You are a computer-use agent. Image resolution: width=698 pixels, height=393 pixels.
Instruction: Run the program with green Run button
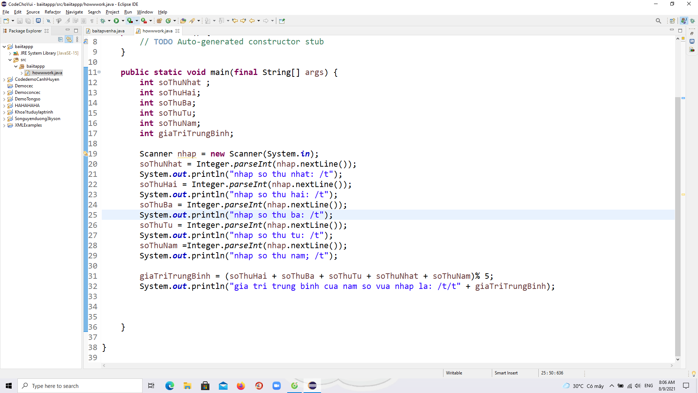pyautogui.click(x=116, y=21)
